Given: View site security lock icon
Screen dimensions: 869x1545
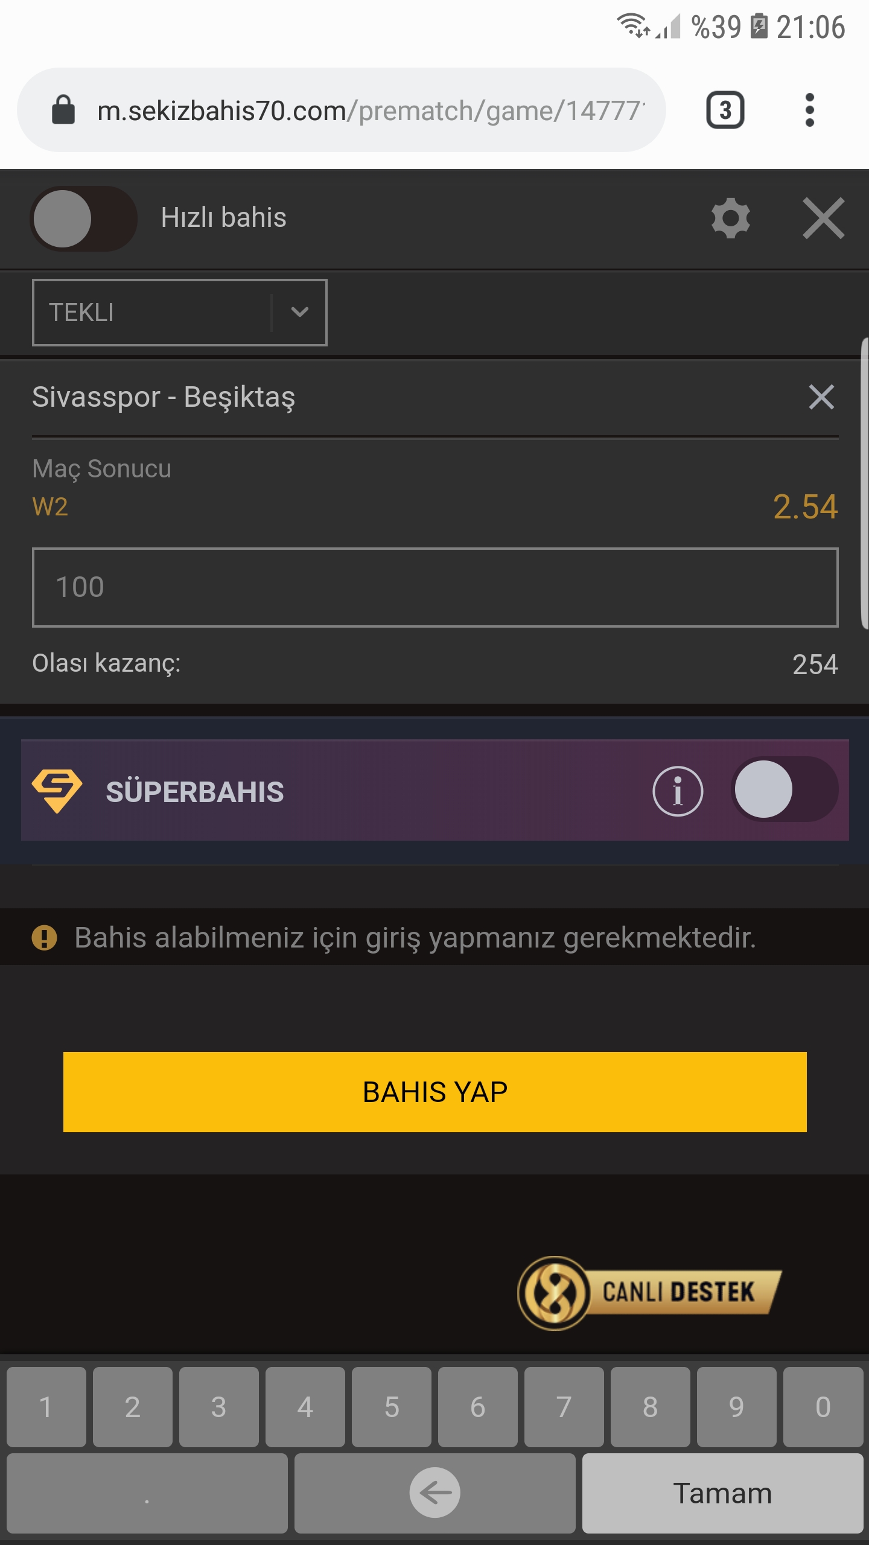Looking at the screenshot, I should [63, 110].
